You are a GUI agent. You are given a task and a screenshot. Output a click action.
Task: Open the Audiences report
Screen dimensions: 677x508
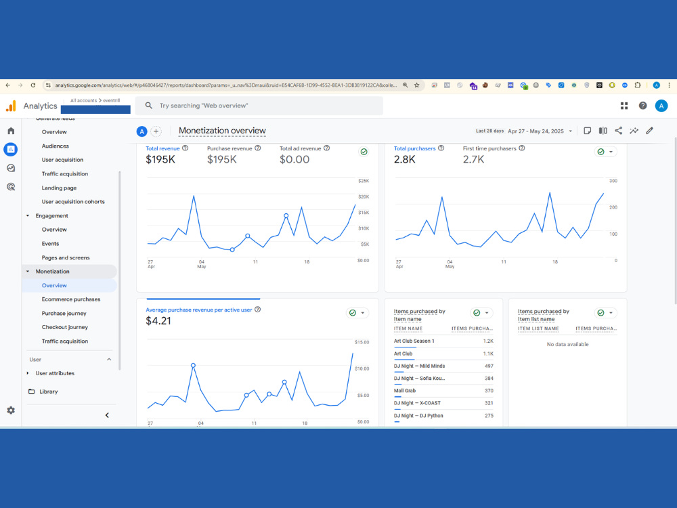(56, 146)
